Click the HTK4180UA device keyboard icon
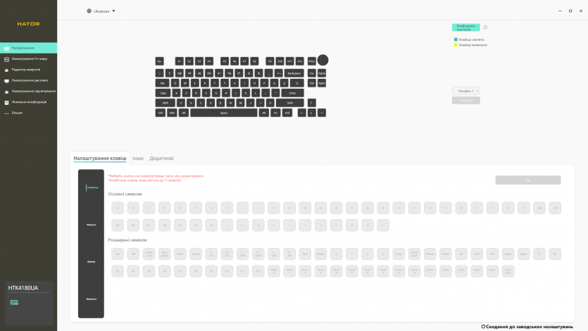 (x=14, y=302)
